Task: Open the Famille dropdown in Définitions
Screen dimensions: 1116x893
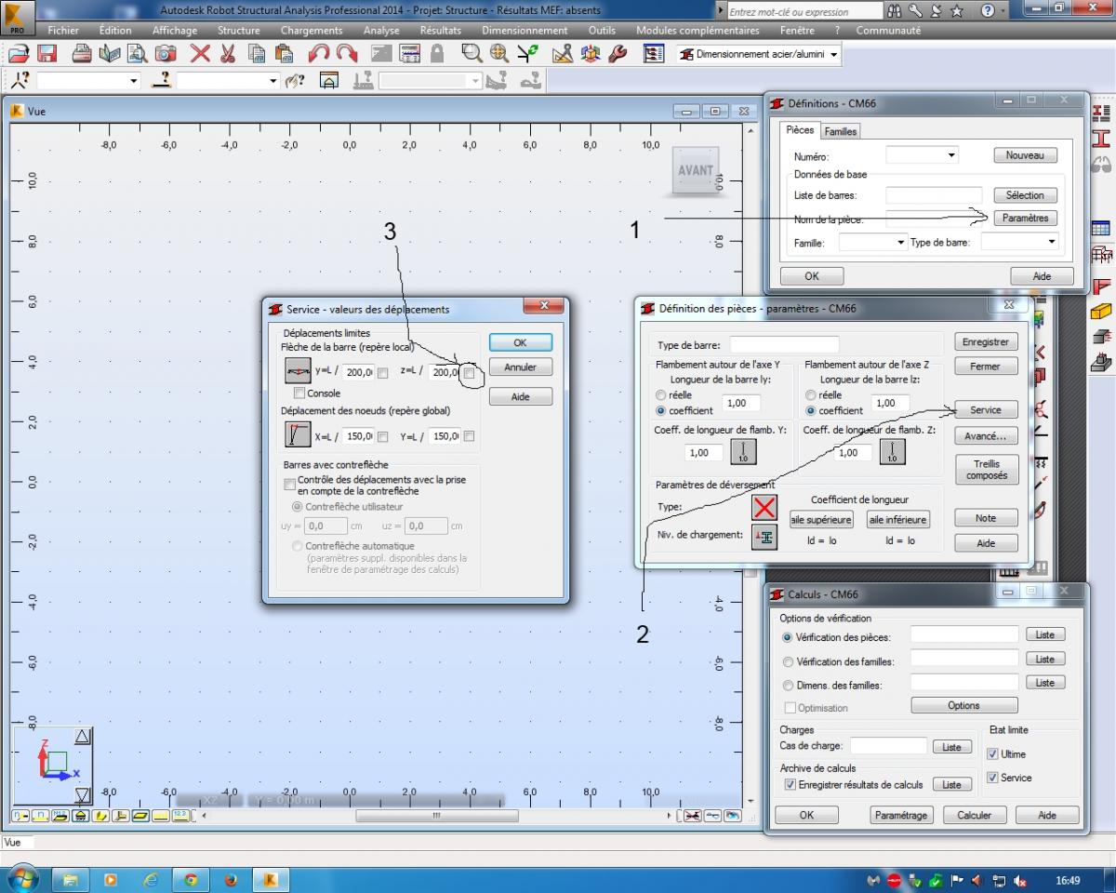Action: coord(899,243)
